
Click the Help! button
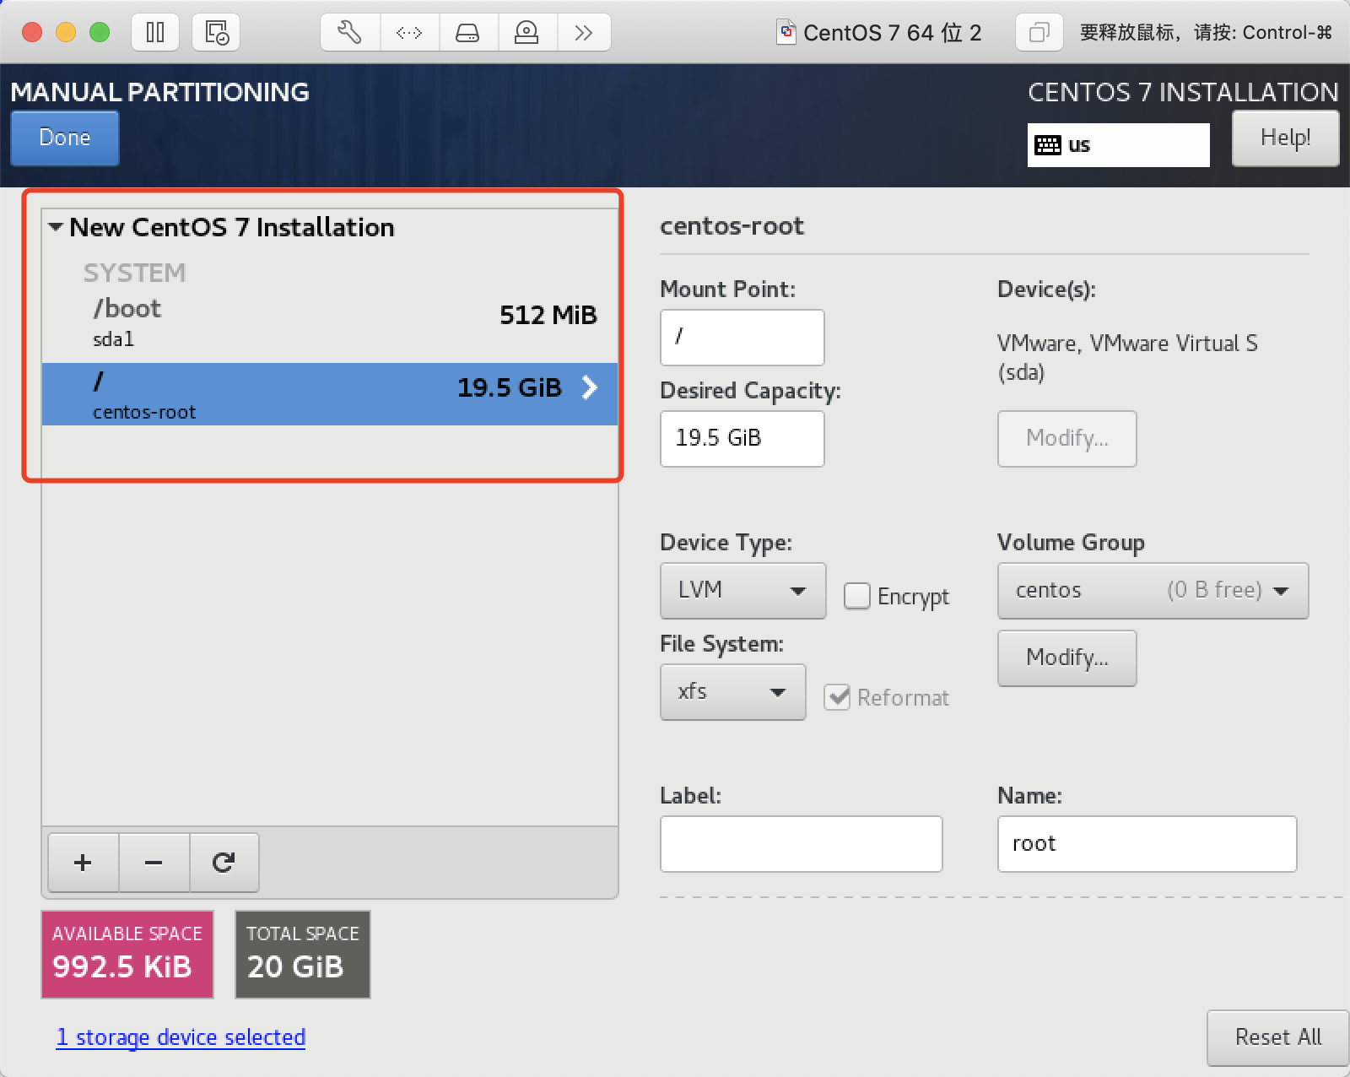coord(1285,138)
